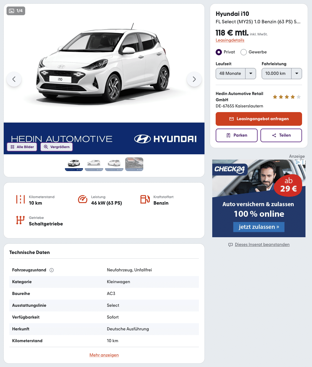The width and height of the screenshot is (312, 367).
Task: Share the listing via Teilen
Action: 281,135
